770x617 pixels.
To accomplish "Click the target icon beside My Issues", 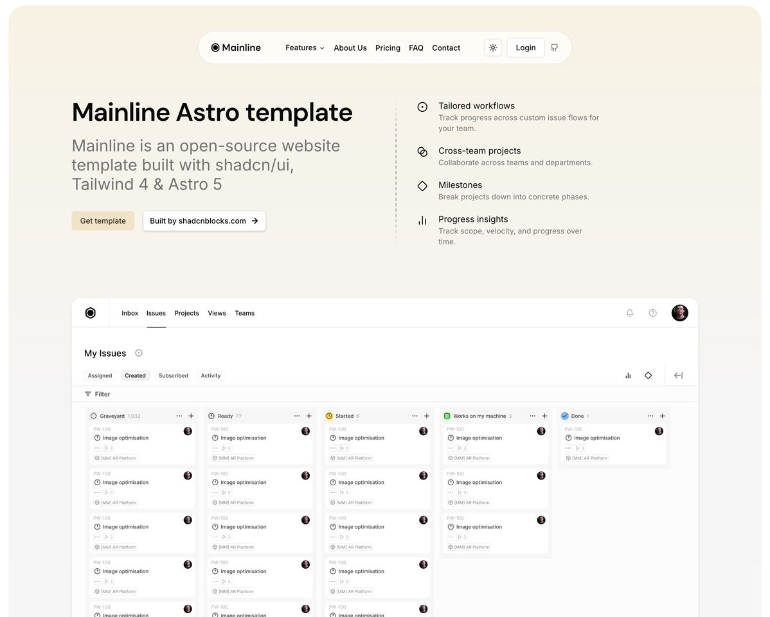I will (139, 353).
